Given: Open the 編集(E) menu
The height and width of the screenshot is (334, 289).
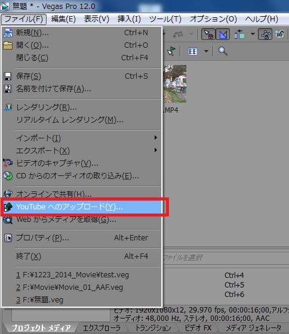Looking at the screenshot, I should (x=63, y=19).
